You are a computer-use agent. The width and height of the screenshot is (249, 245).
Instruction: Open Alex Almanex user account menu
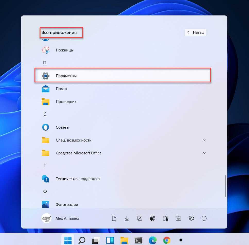click(x=61, y=218)
